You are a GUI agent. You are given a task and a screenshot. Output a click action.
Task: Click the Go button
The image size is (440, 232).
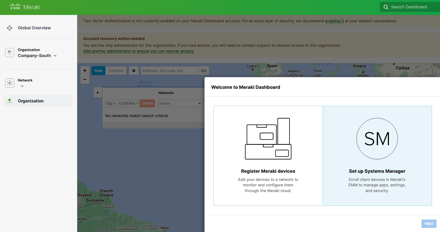tap(203, 71)
